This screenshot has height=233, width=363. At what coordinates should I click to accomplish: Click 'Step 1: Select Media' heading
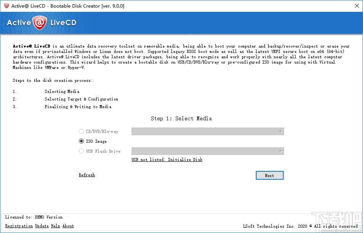181,118
